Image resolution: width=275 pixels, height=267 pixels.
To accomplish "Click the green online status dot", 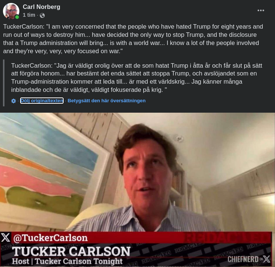I will point(17,17).
